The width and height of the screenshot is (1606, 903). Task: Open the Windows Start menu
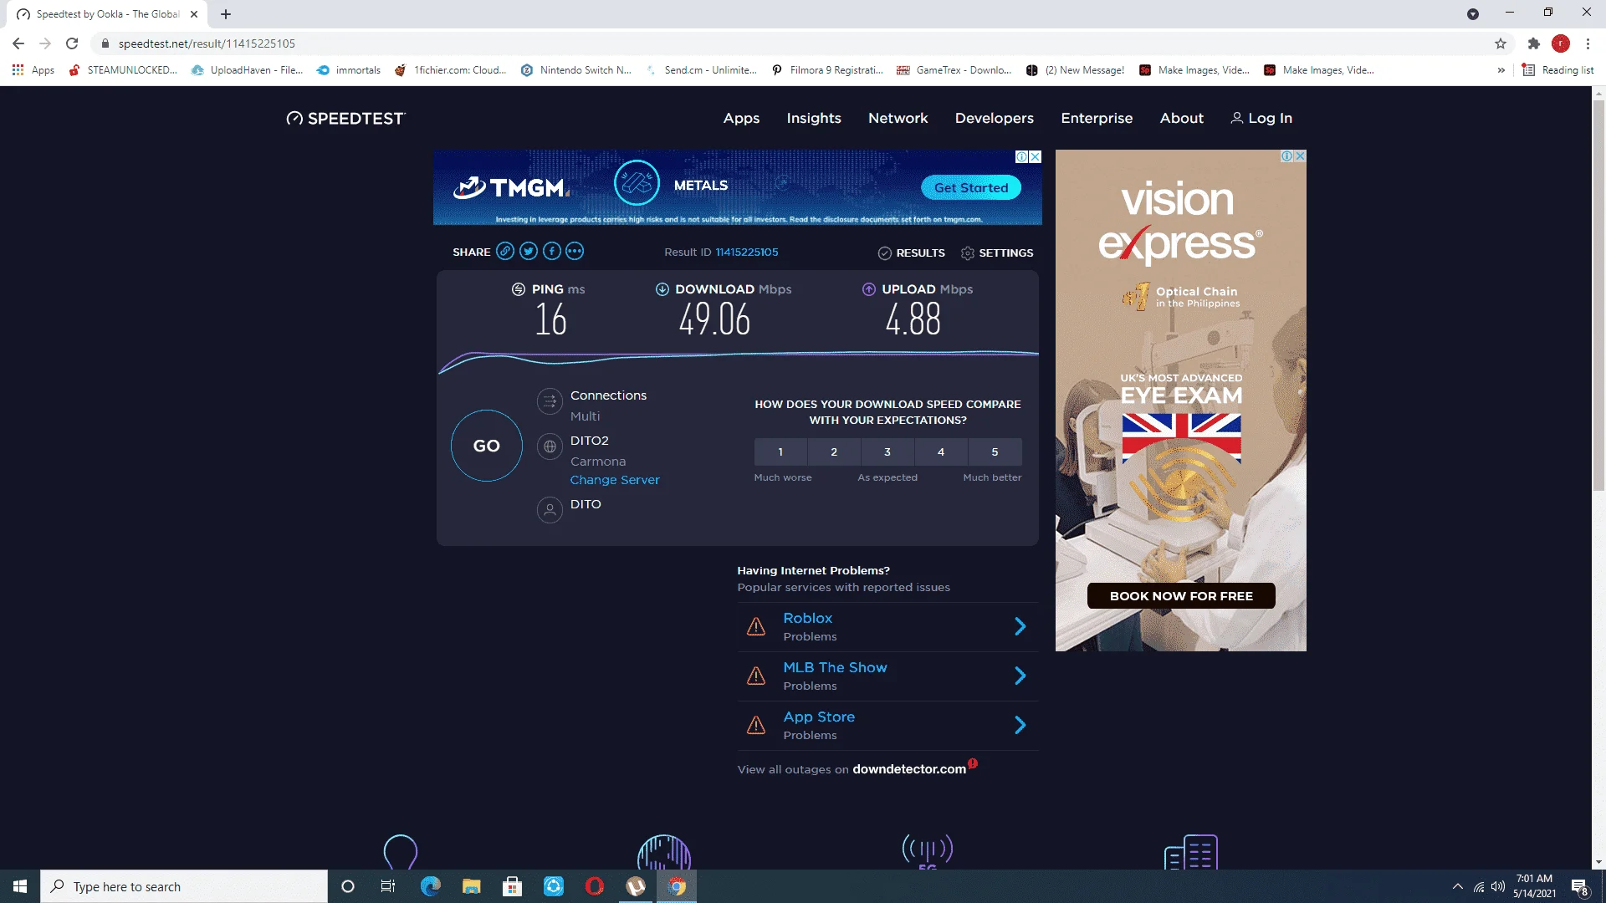pyautogui.click(x=20, y=886)
